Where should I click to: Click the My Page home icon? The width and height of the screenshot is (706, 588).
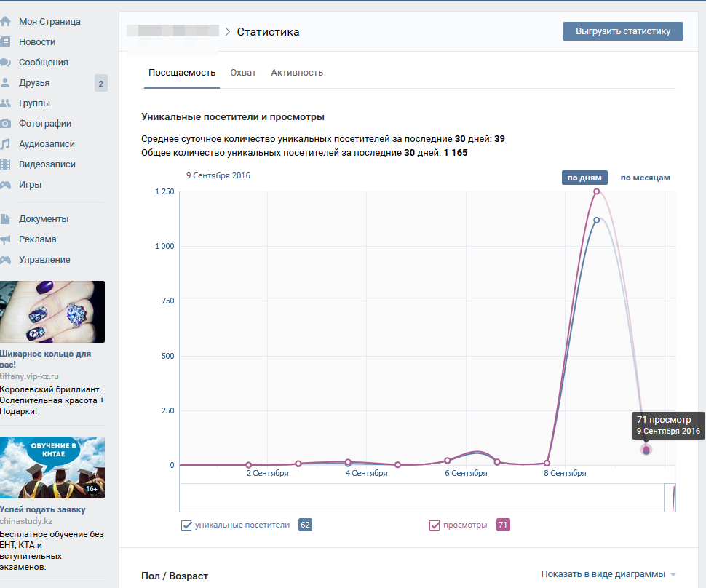5,22
